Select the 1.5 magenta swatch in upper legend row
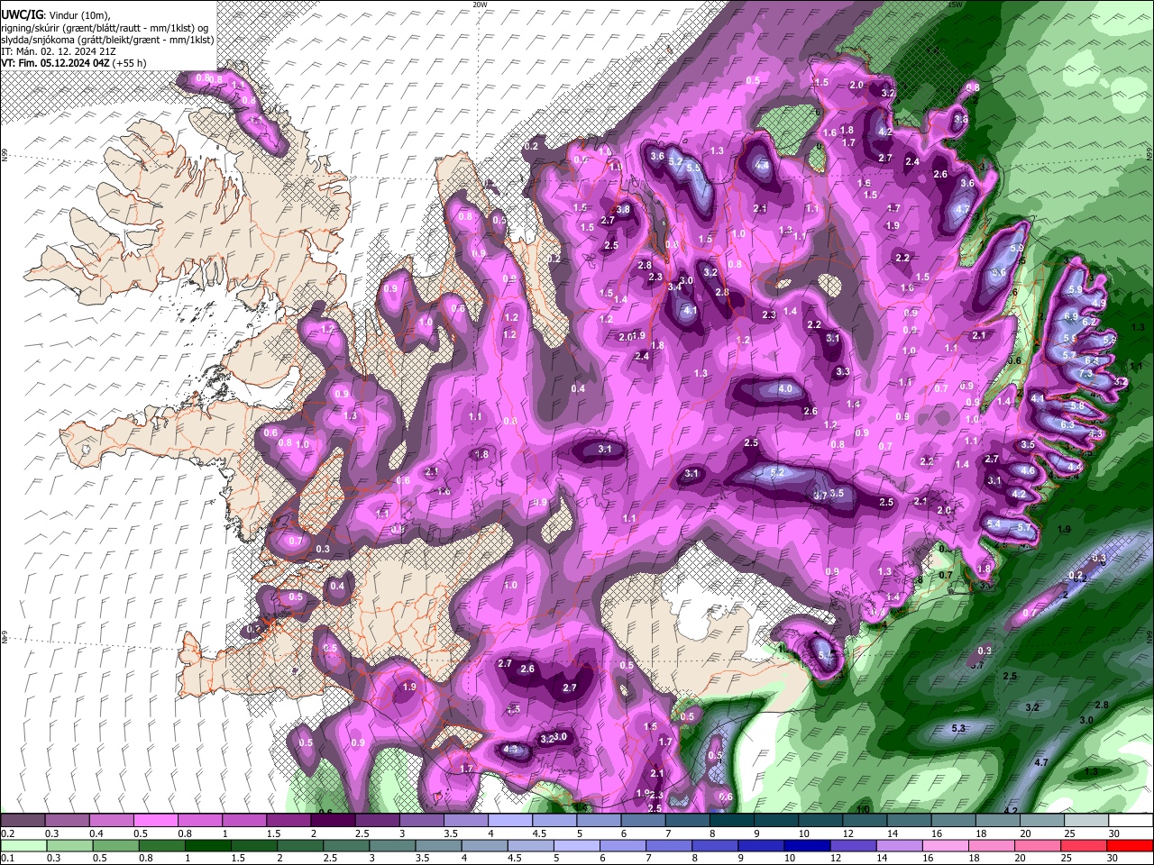The height and width of the screenshot is (865, 1154). [x=288, y=820]
